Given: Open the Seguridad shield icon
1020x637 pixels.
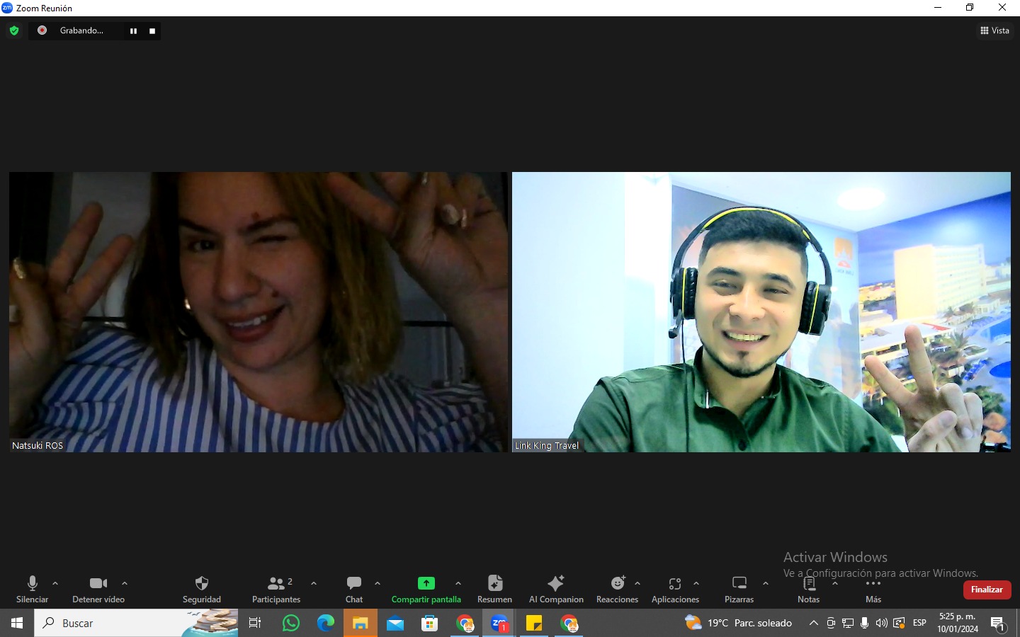Looking at the screenshot, I should click(x=202, y=584).
